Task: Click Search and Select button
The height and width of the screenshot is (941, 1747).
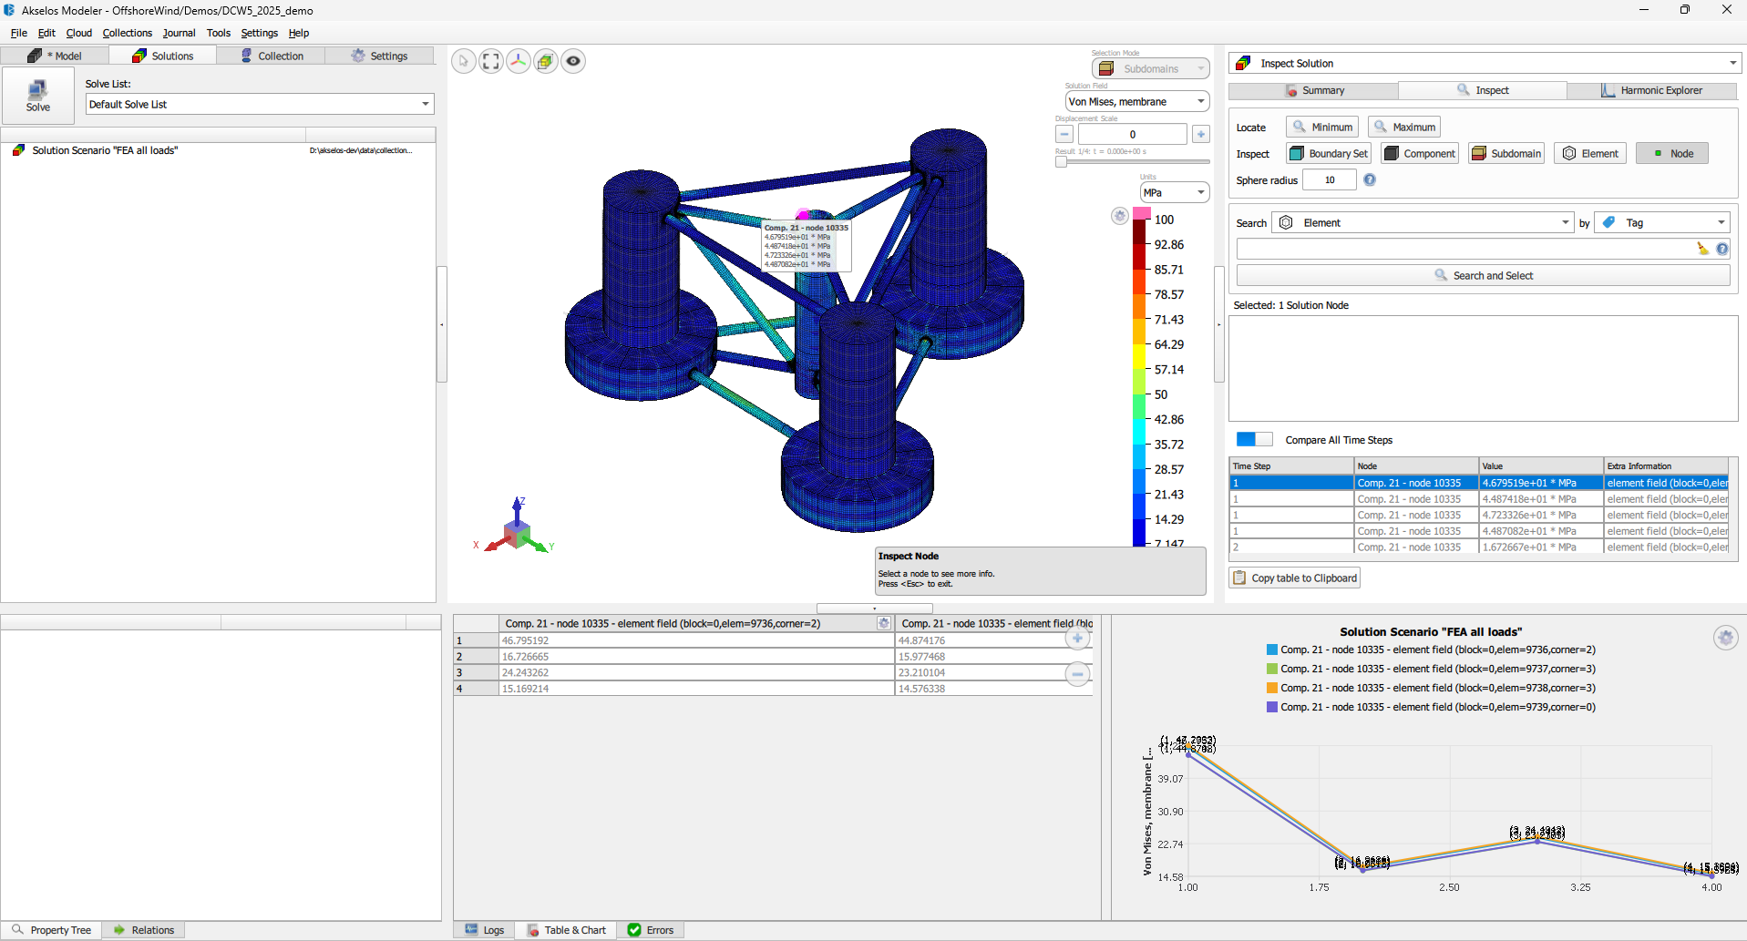Action: click(x=1483, y=275)
